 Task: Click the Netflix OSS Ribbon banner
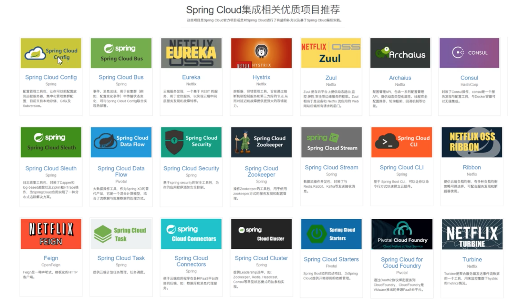coord(472,142)
